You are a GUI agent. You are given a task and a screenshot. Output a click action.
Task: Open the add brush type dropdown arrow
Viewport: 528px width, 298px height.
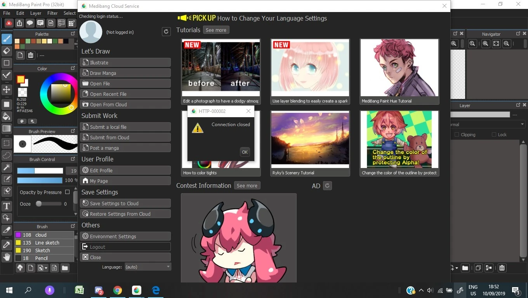[46, 268]
